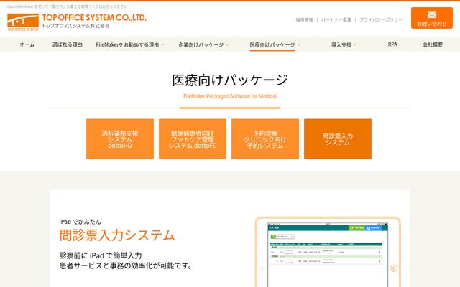Click the iPad でかんたん text
Screen dimensions: 460x287
tap(80, 222)
